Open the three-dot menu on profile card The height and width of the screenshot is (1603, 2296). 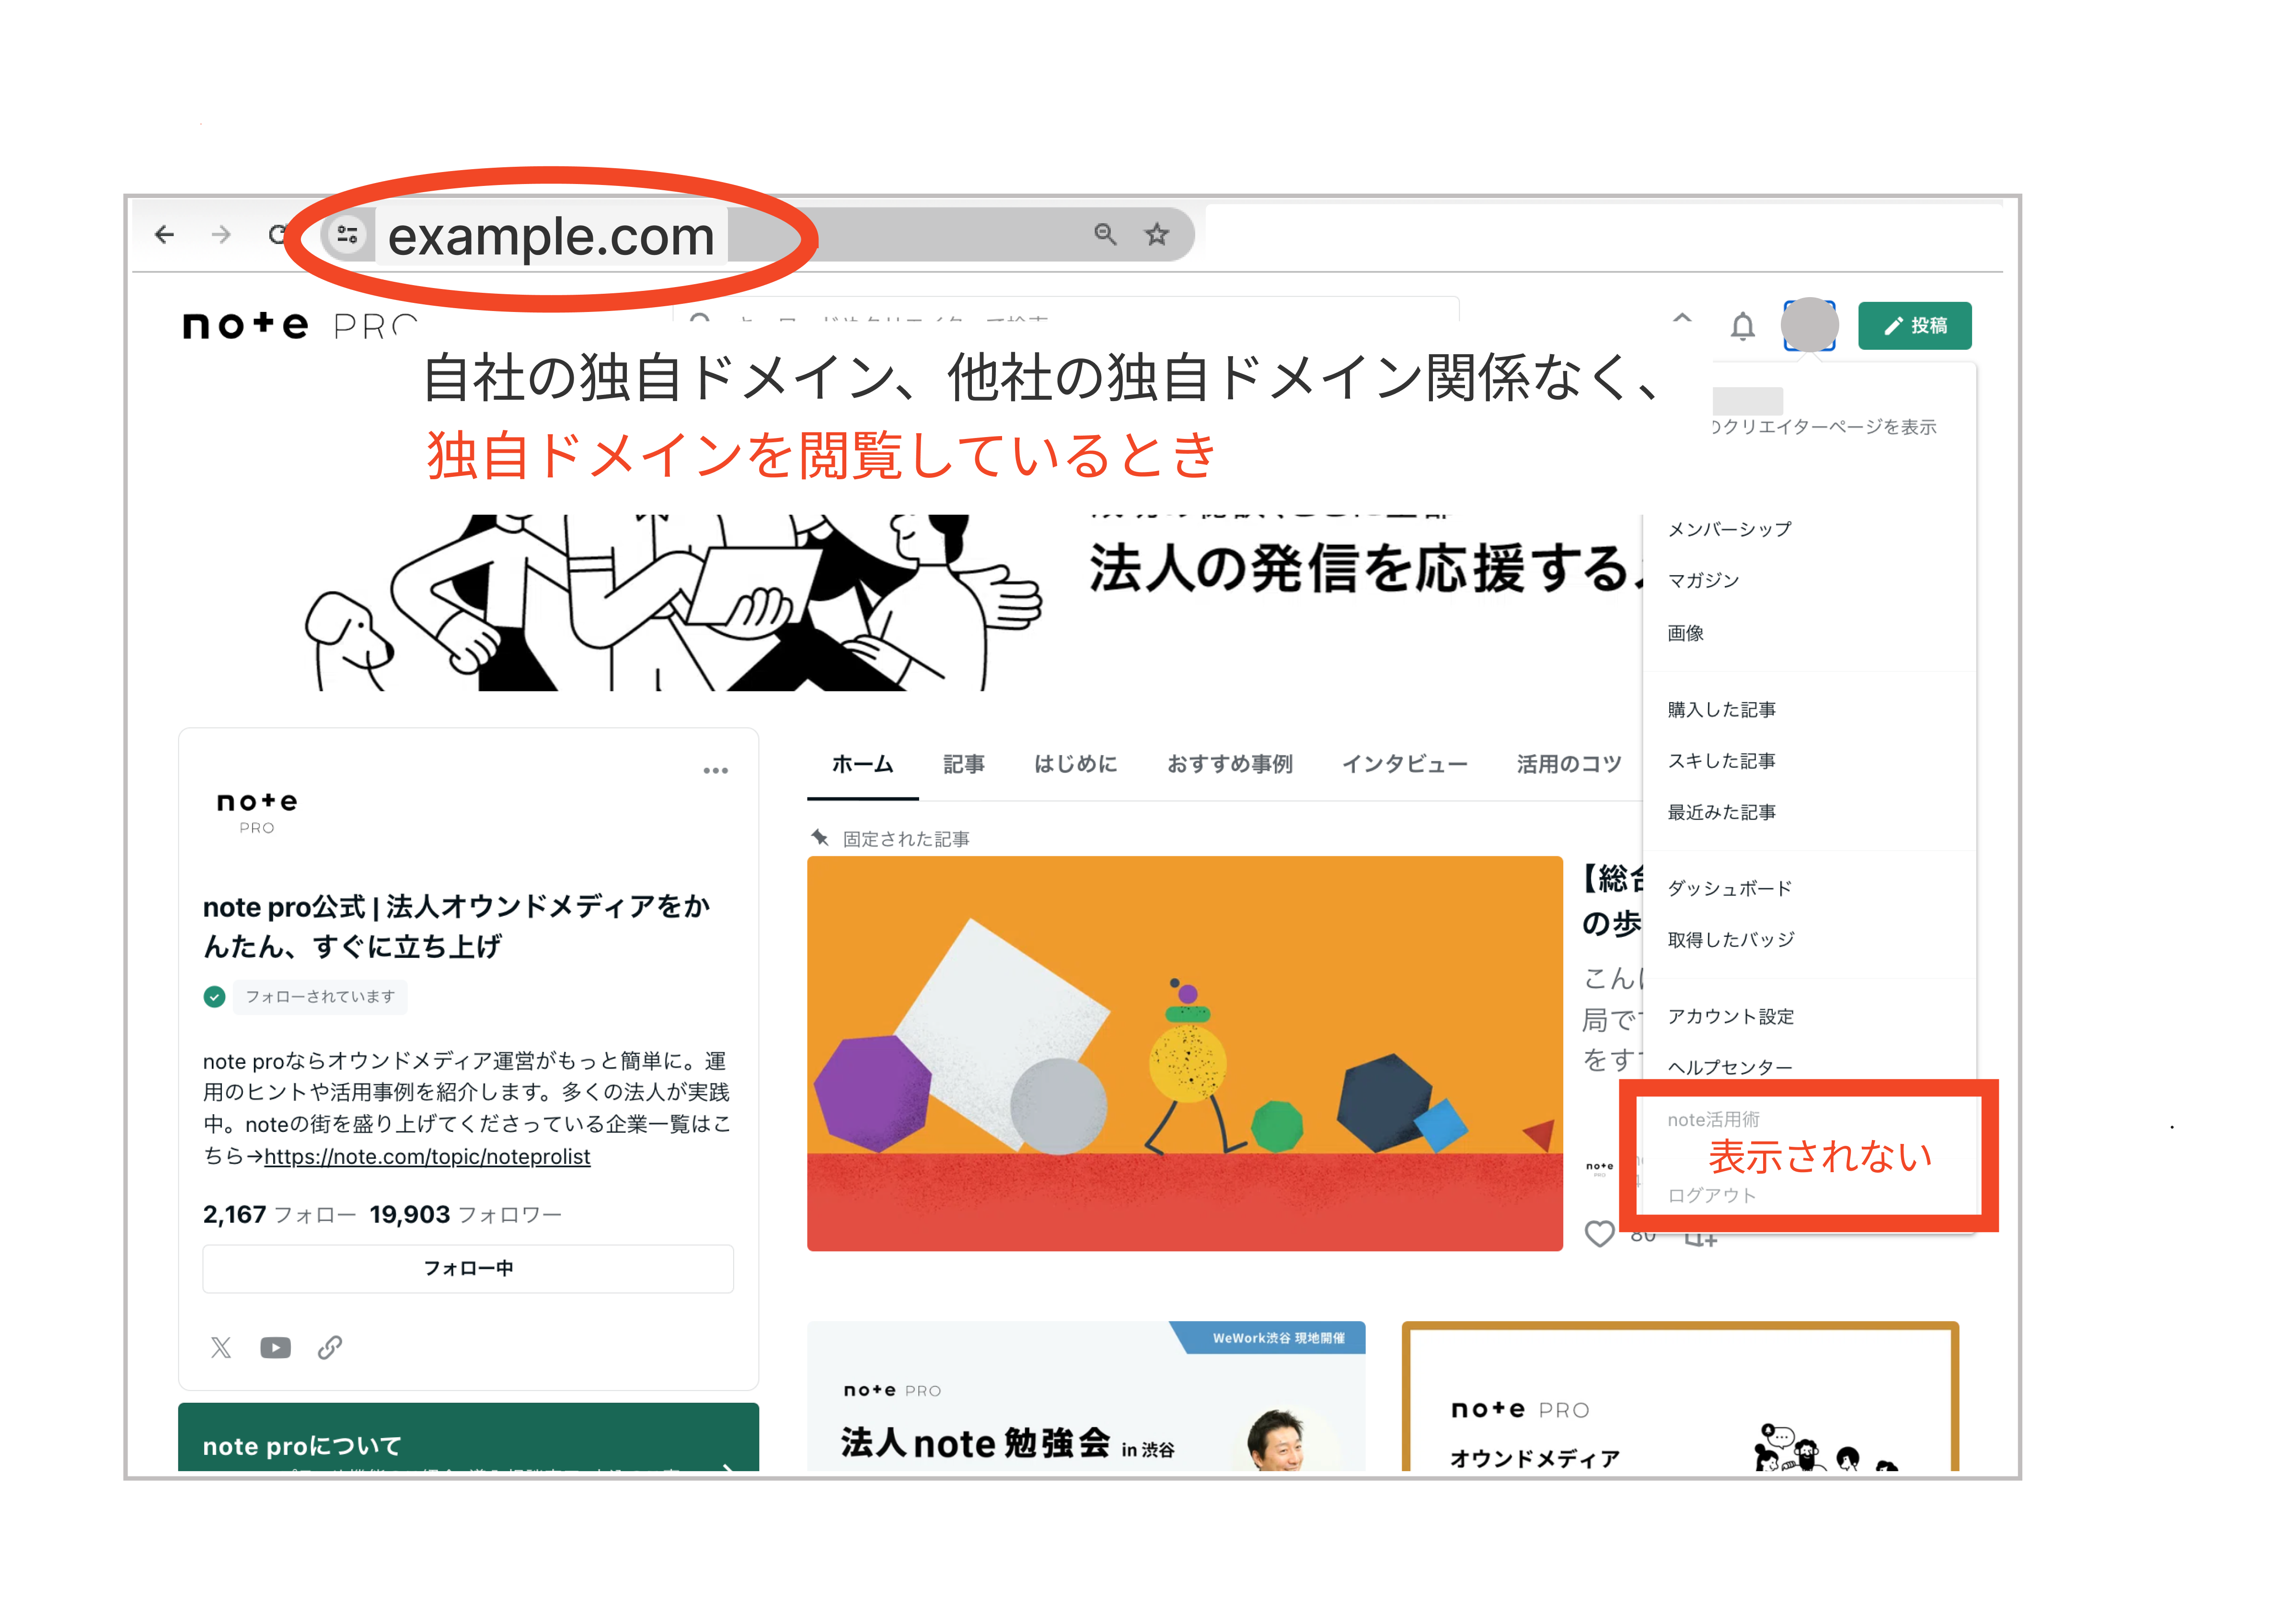click(715, 770)
